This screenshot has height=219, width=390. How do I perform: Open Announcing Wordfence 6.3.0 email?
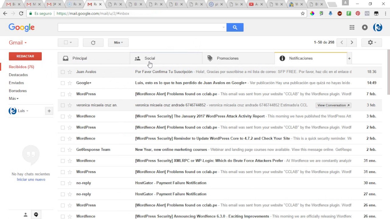tap(202, 216)
